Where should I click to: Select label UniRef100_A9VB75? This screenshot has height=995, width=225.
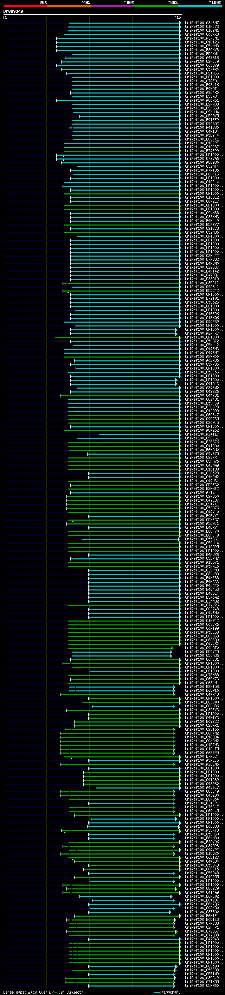click(202, 454)
